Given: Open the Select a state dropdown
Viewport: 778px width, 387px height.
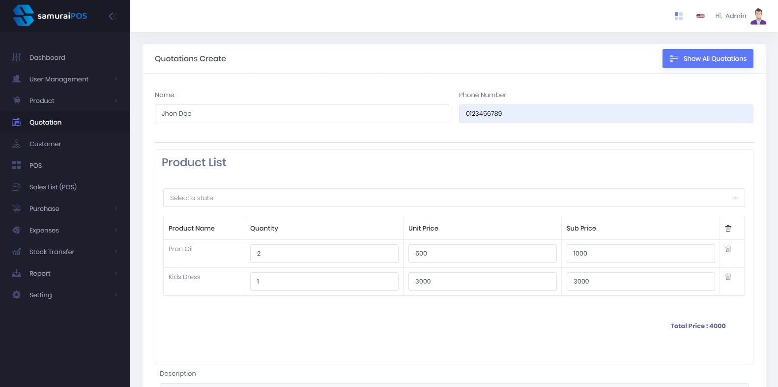Looking at the screenshot, I should click(454, 198).
